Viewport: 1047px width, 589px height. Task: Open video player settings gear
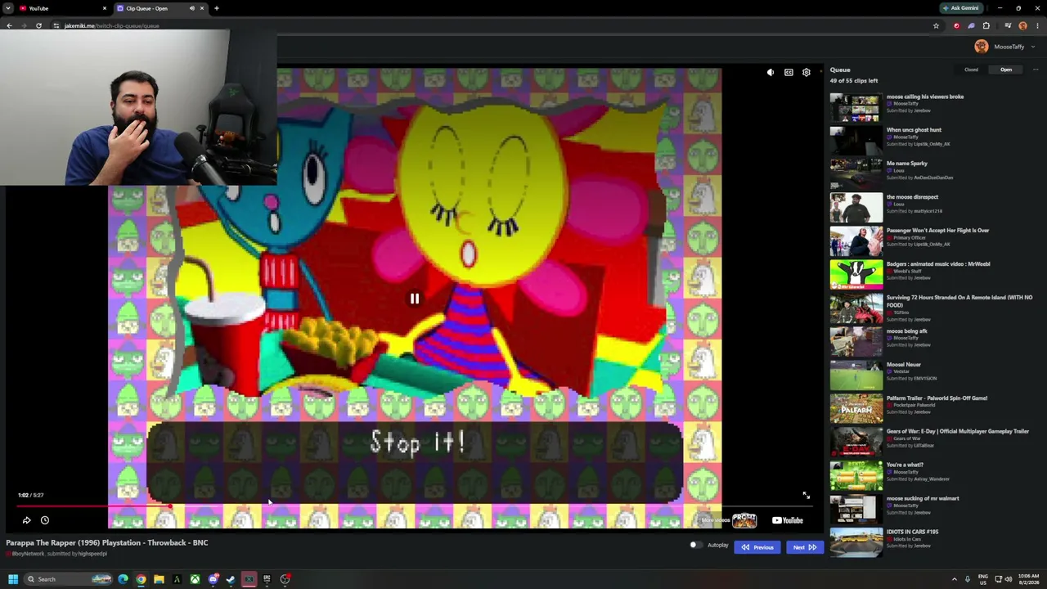tap(807, 73)
